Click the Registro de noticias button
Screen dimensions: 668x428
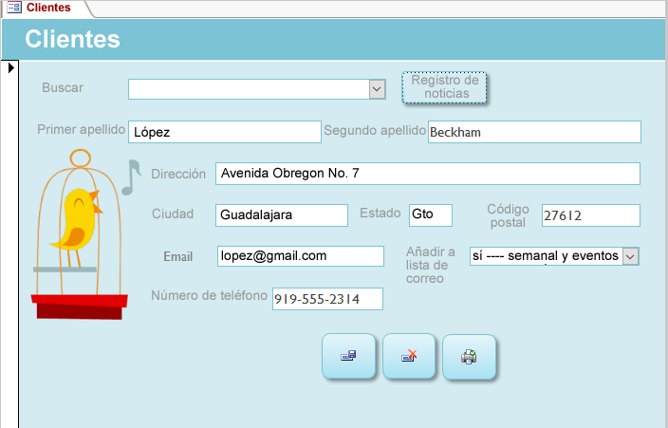click(444, 87)
